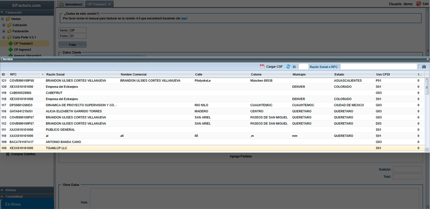
Task: Select the ALICIA ELIZABETH GARRIDO TORRES row
Action: 74,111
